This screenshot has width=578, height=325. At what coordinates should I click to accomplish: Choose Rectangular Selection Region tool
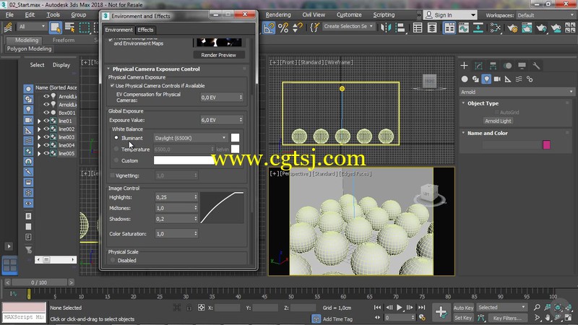point(85,27)
